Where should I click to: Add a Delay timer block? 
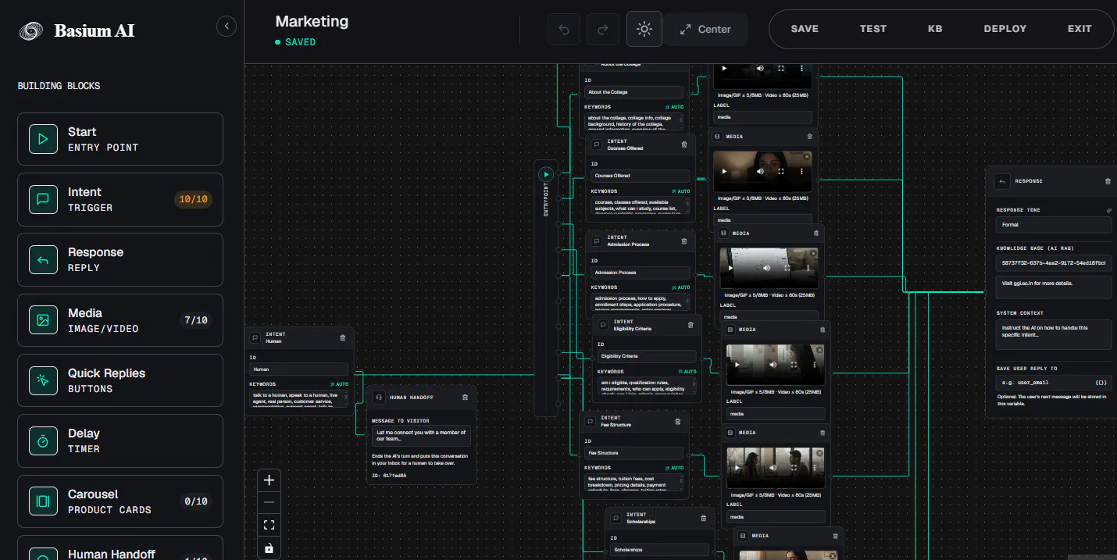pos(120,441)
